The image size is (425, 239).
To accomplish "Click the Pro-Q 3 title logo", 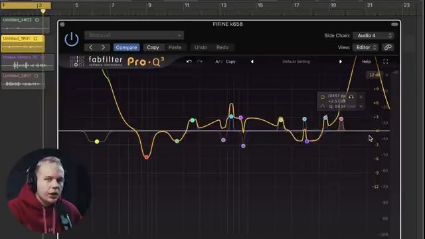I will click(x=145, y=62).
